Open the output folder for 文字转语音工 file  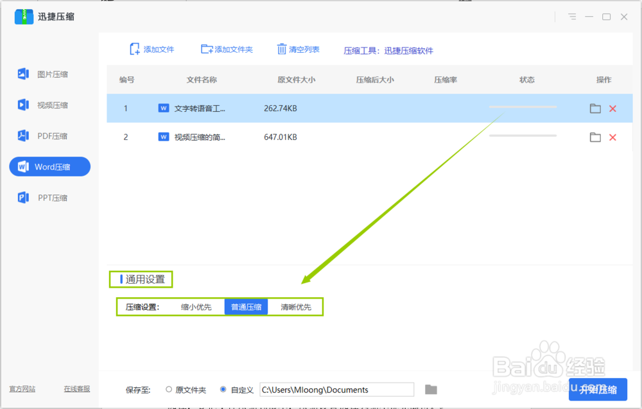coord(594,109)
